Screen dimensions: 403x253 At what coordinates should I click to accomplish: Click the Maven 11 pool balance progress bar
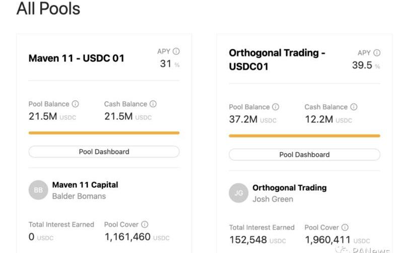(104, 133)
